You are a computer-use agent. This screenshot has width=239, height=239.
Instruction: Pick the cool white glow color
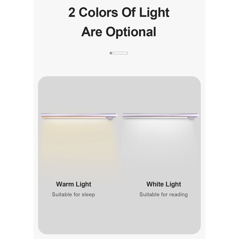pyautogui.click(x=160, y=143)
